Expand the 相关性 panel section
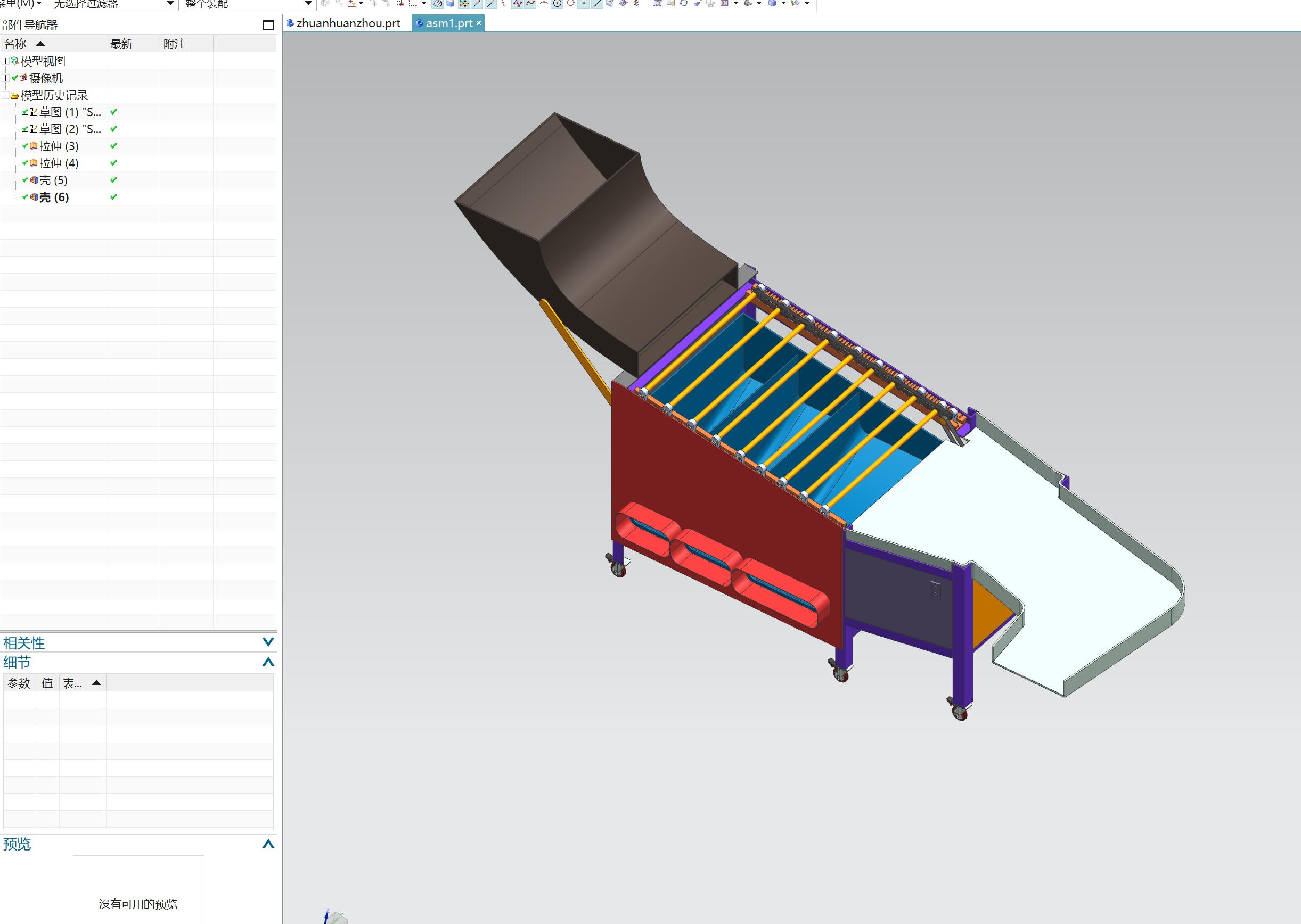 (267, 642)
